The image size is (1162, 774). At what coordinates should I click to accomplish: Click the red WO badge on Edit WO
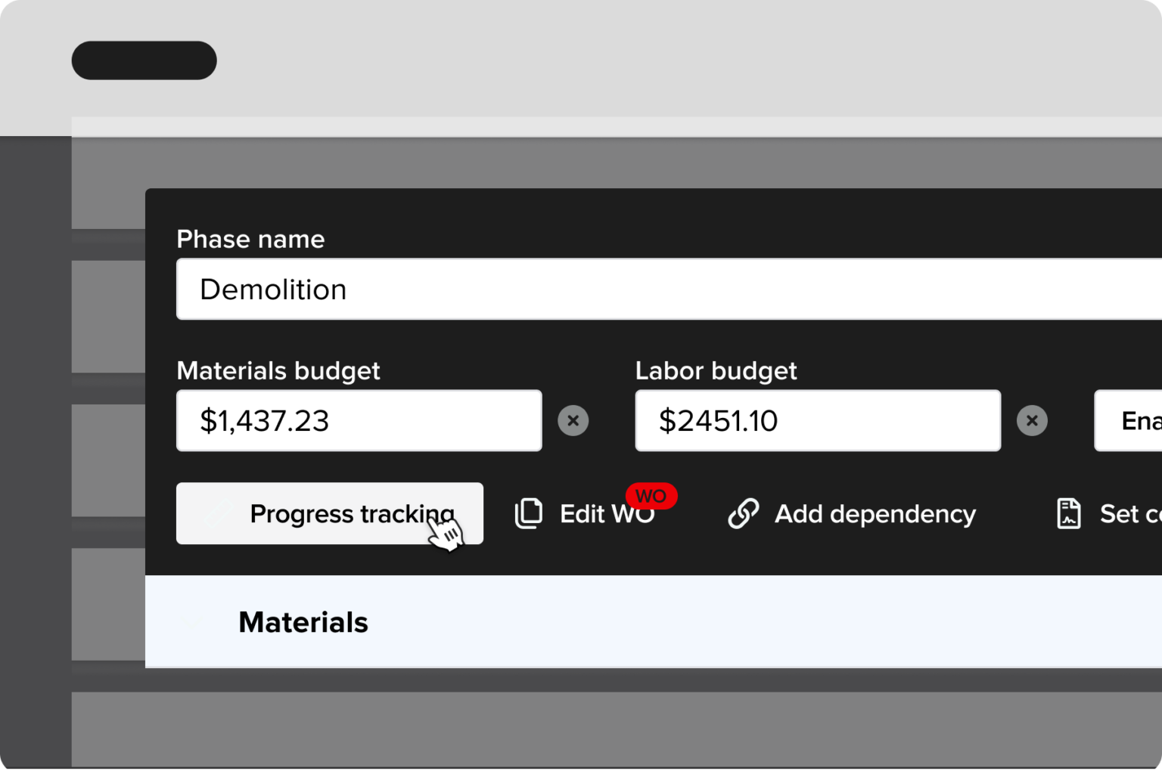(651, 496)
